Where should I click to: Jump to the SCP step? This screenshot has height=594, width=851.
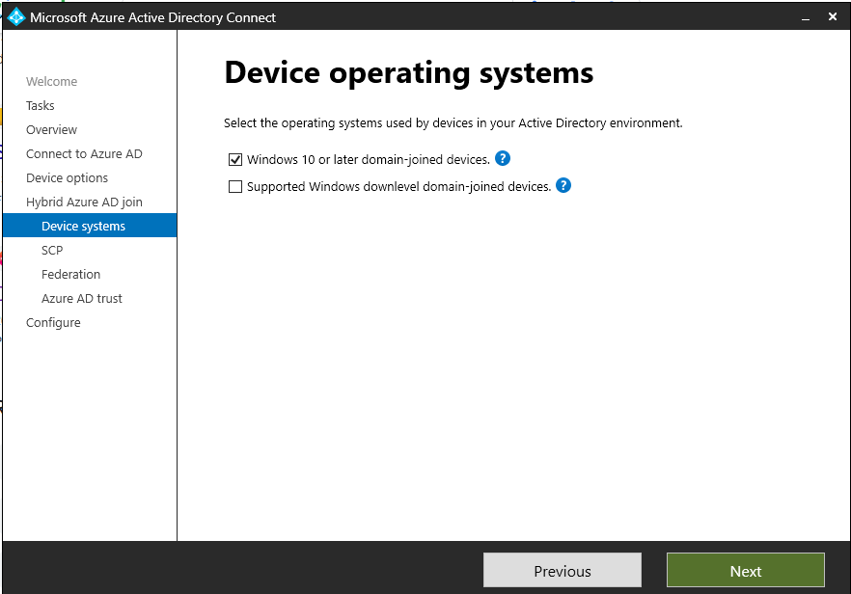52,251
